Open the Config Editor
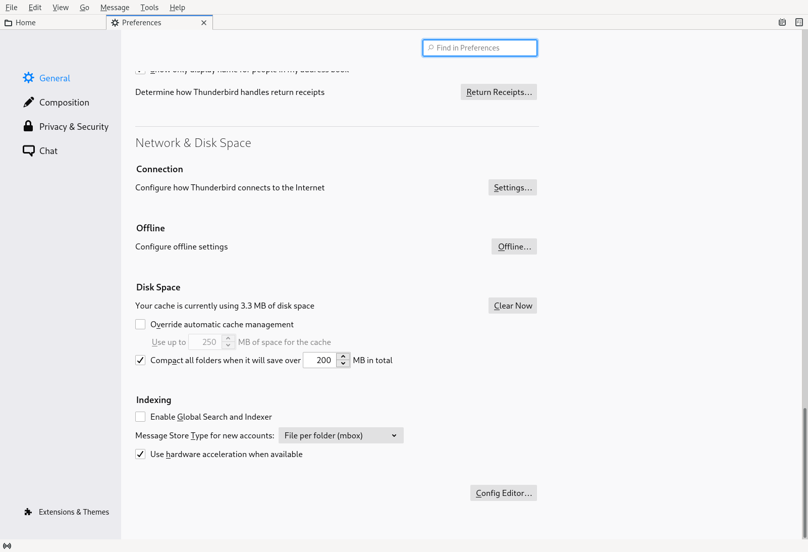 coord(503,493)
